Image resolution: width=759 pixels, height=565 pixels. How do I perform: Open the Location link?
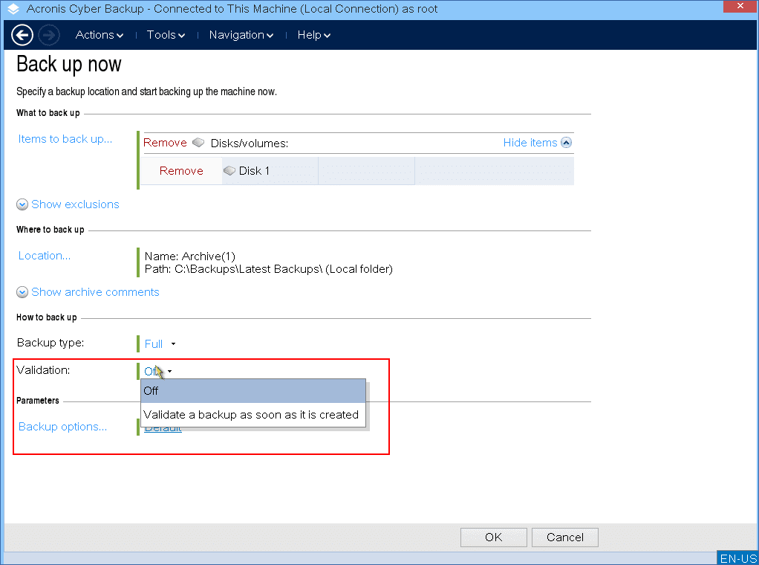44,256
